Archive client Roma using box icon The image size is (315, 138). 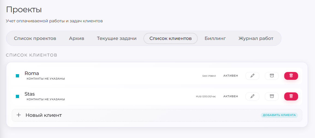click(x=272, y=76)
